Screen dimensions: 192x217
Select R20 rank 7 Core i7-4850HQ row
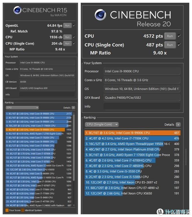(132, 166)
